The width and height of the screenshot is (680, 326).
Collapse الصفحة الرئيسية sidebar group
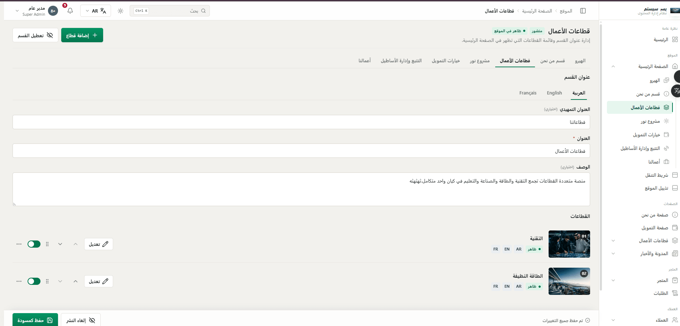(613, 66)
